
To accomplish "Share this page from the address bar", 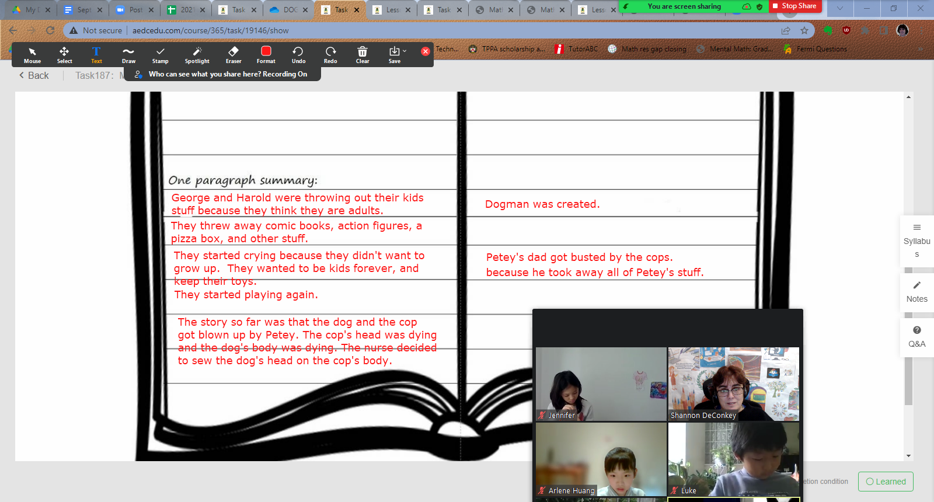I will 786,30.
